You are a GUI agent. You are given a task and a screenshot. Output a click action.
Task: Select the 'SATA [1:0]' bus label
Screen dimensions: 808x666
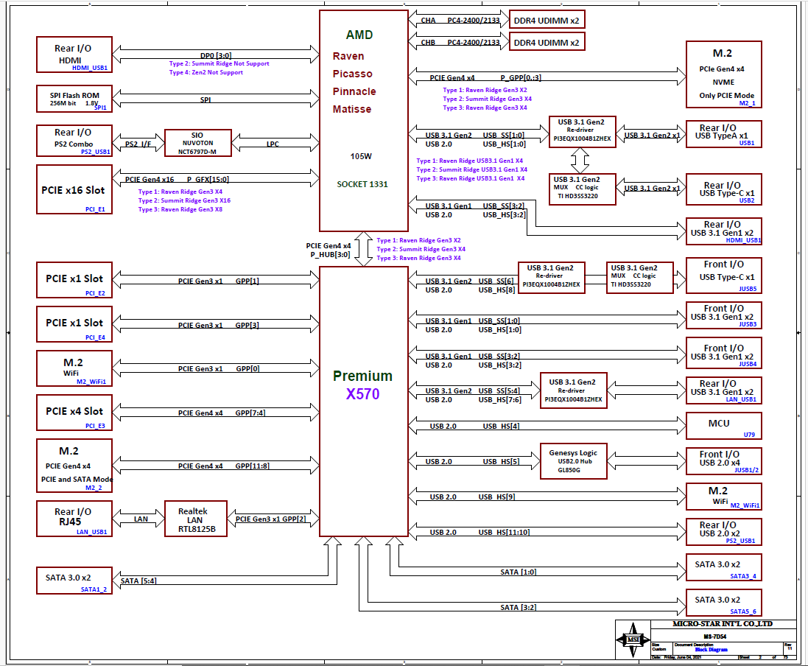pyautogui.click(x=519, y=572)
